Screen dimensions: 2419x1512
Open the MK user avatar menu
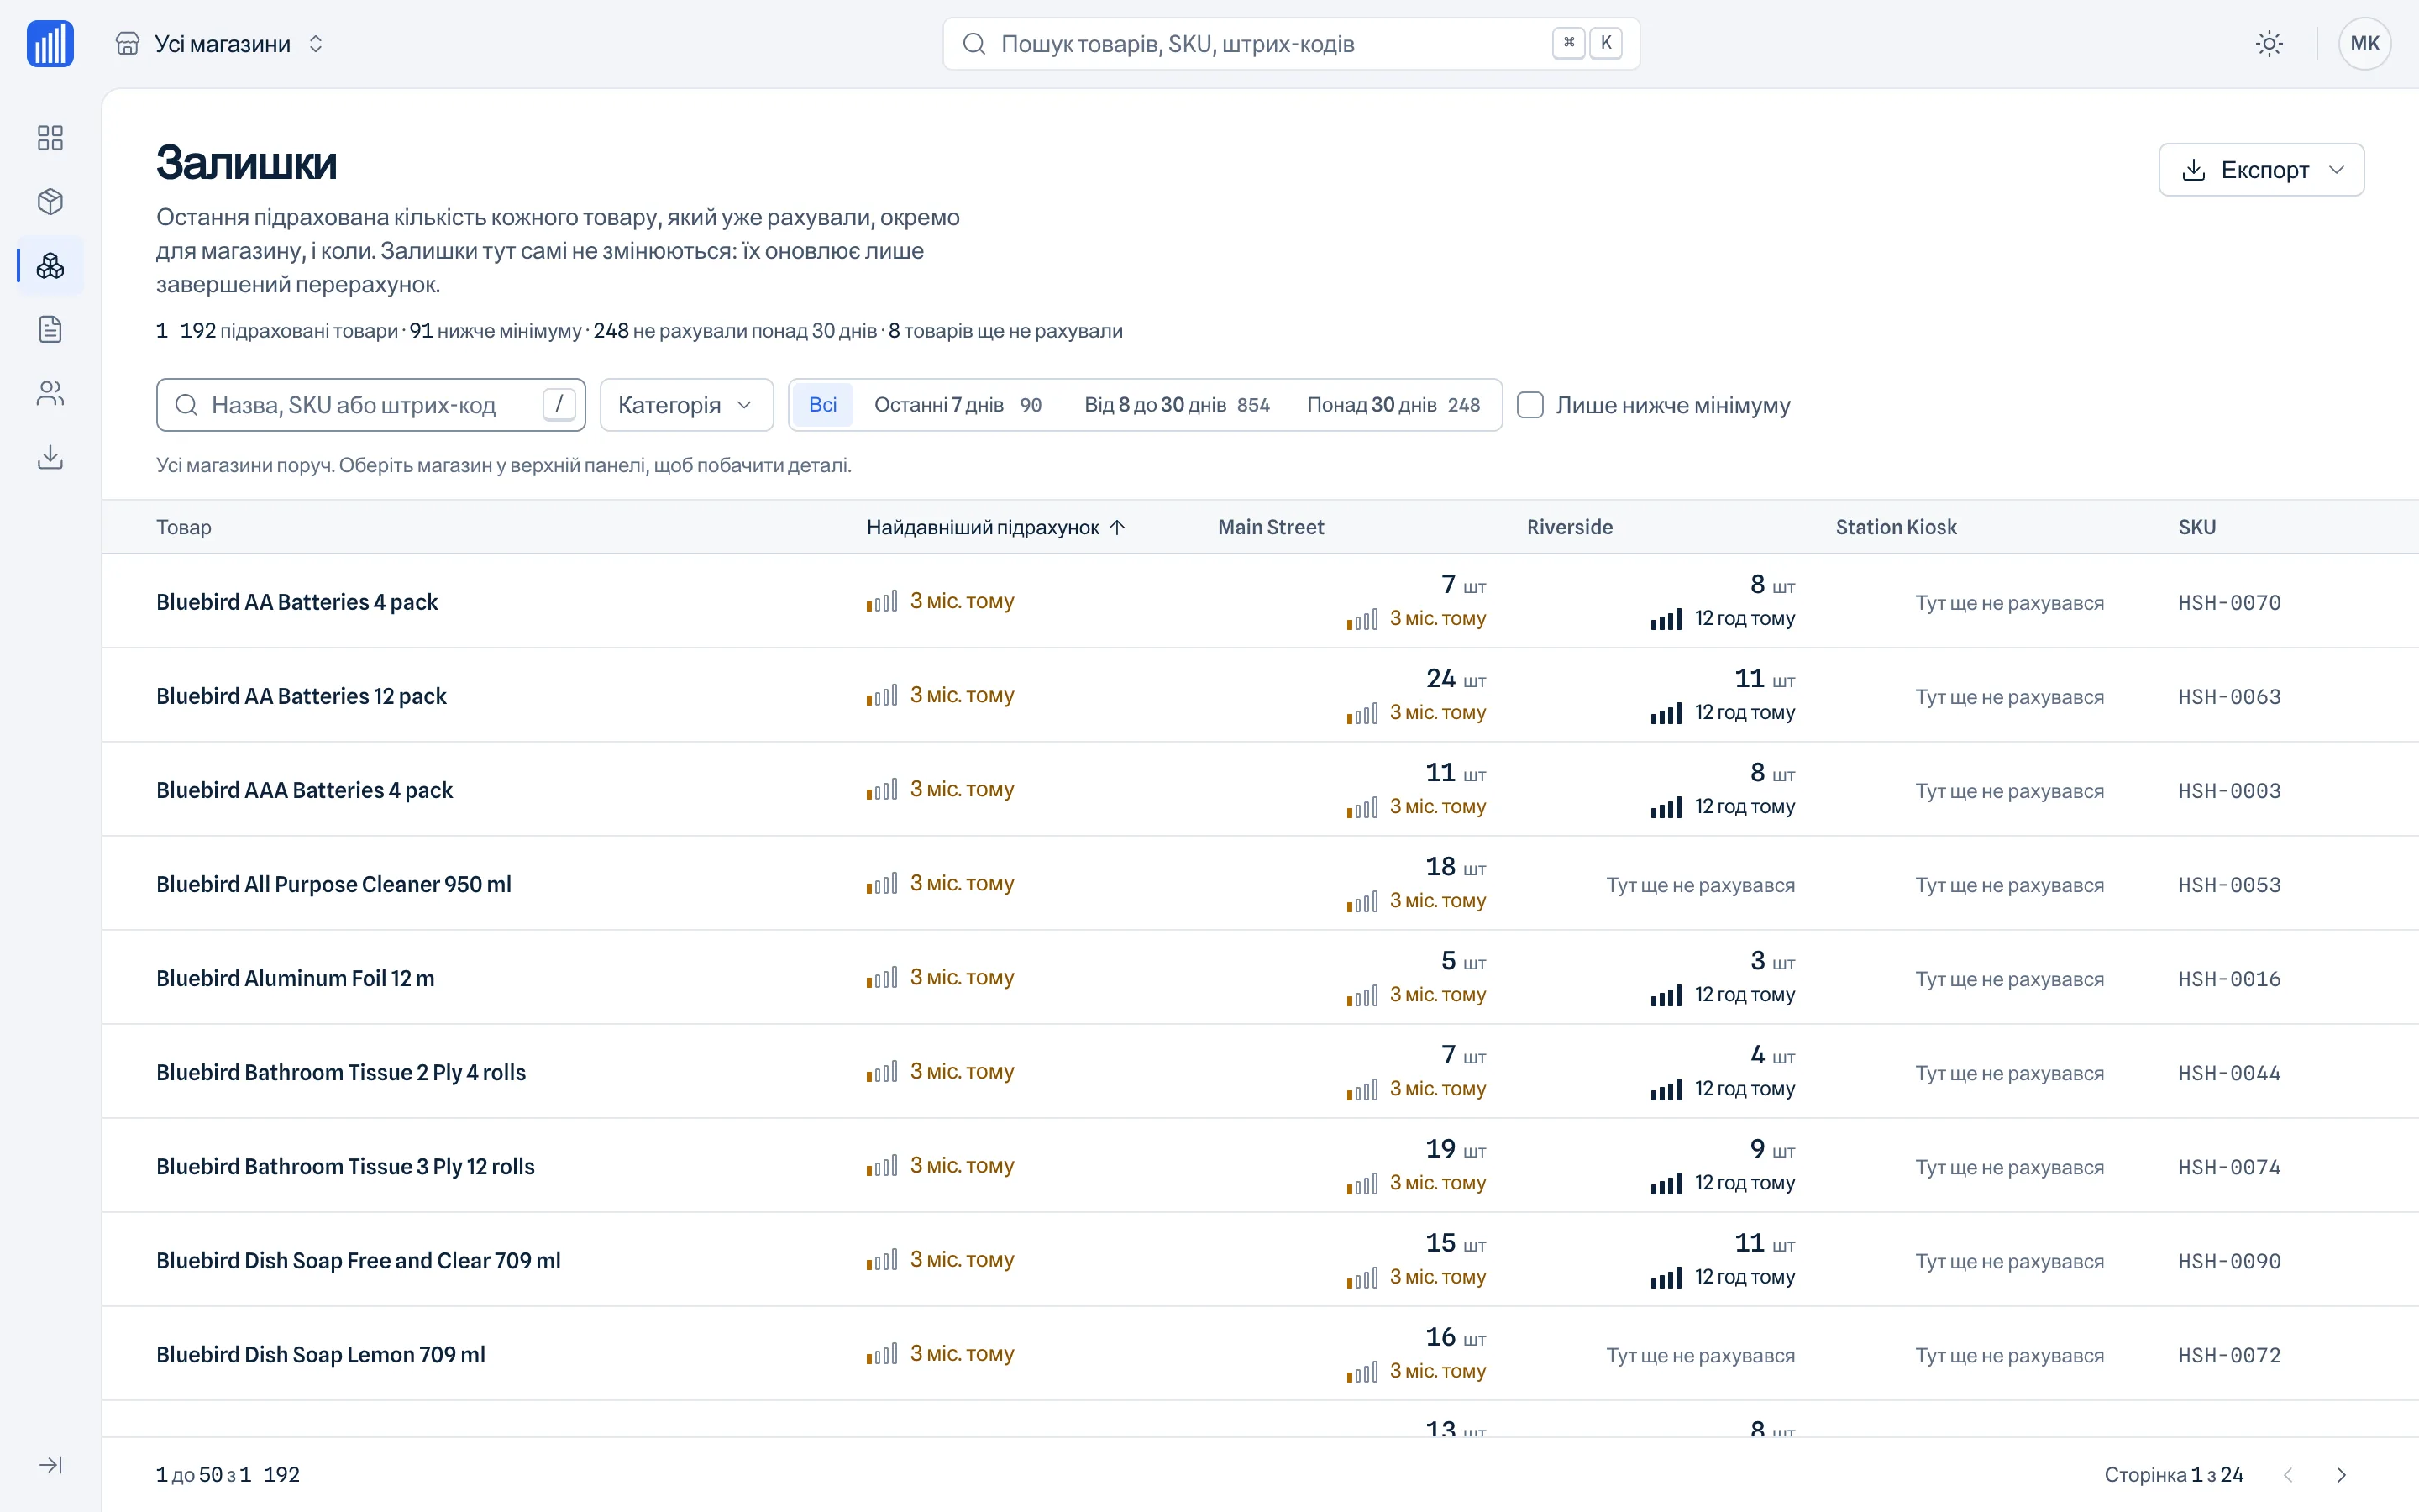tap(2364, 44)
